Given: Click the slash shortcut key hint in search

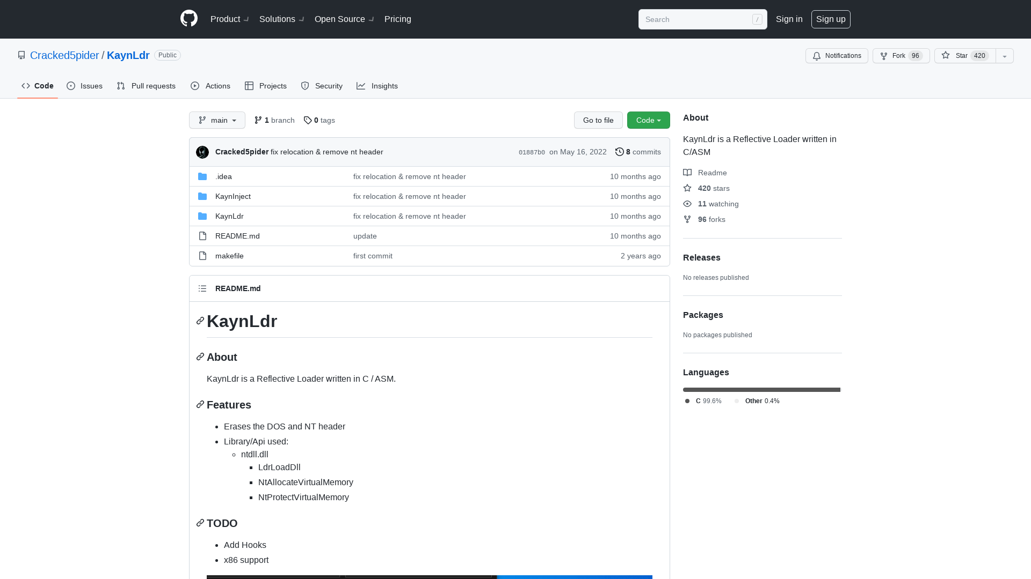Looking at the screenshot, I should [x=757, y=19].
